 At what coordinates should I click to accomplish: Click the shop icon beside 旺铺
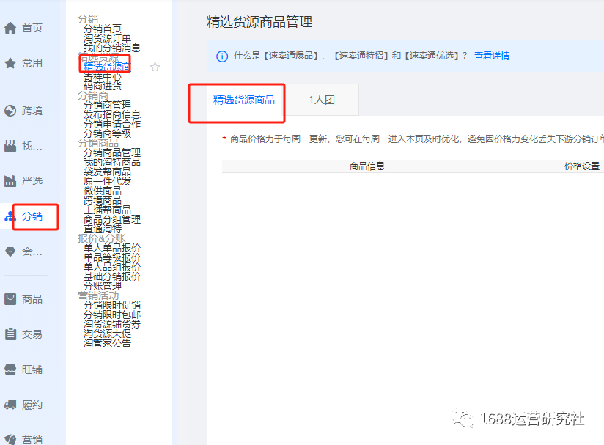point(10,370)
